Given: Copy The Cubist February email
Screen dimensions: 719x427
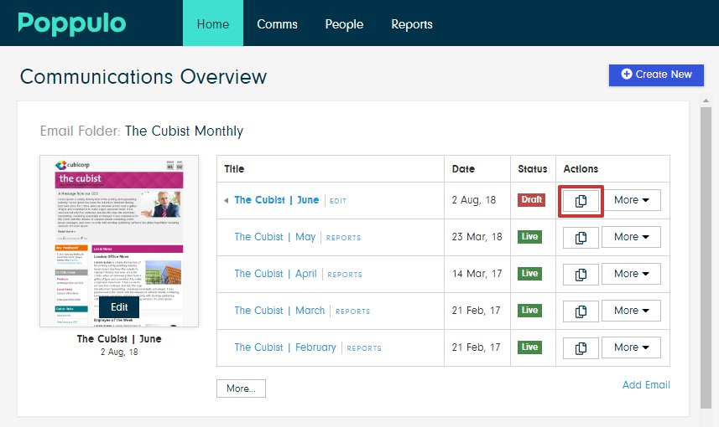Looking at the screenshot, I should (x=581, y=347).
